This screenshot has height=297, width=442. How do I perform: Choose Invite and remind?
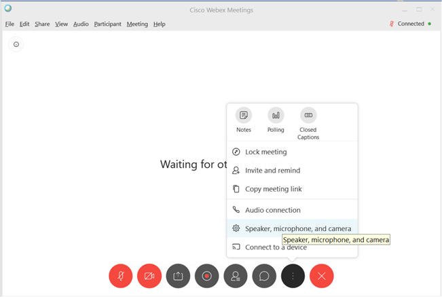point(272,171)
